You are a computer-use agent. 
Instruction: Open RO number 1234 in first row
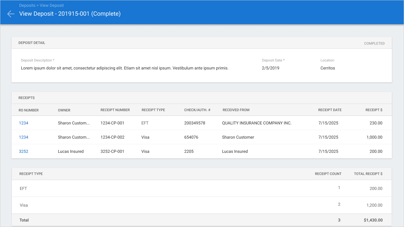(x=24, y=123)
